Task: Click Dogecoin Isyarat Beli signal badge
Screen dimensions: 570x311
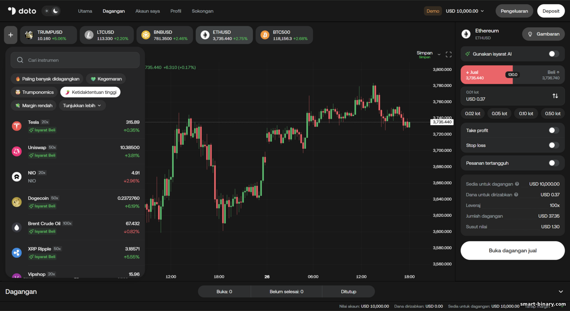Action: 42,206
